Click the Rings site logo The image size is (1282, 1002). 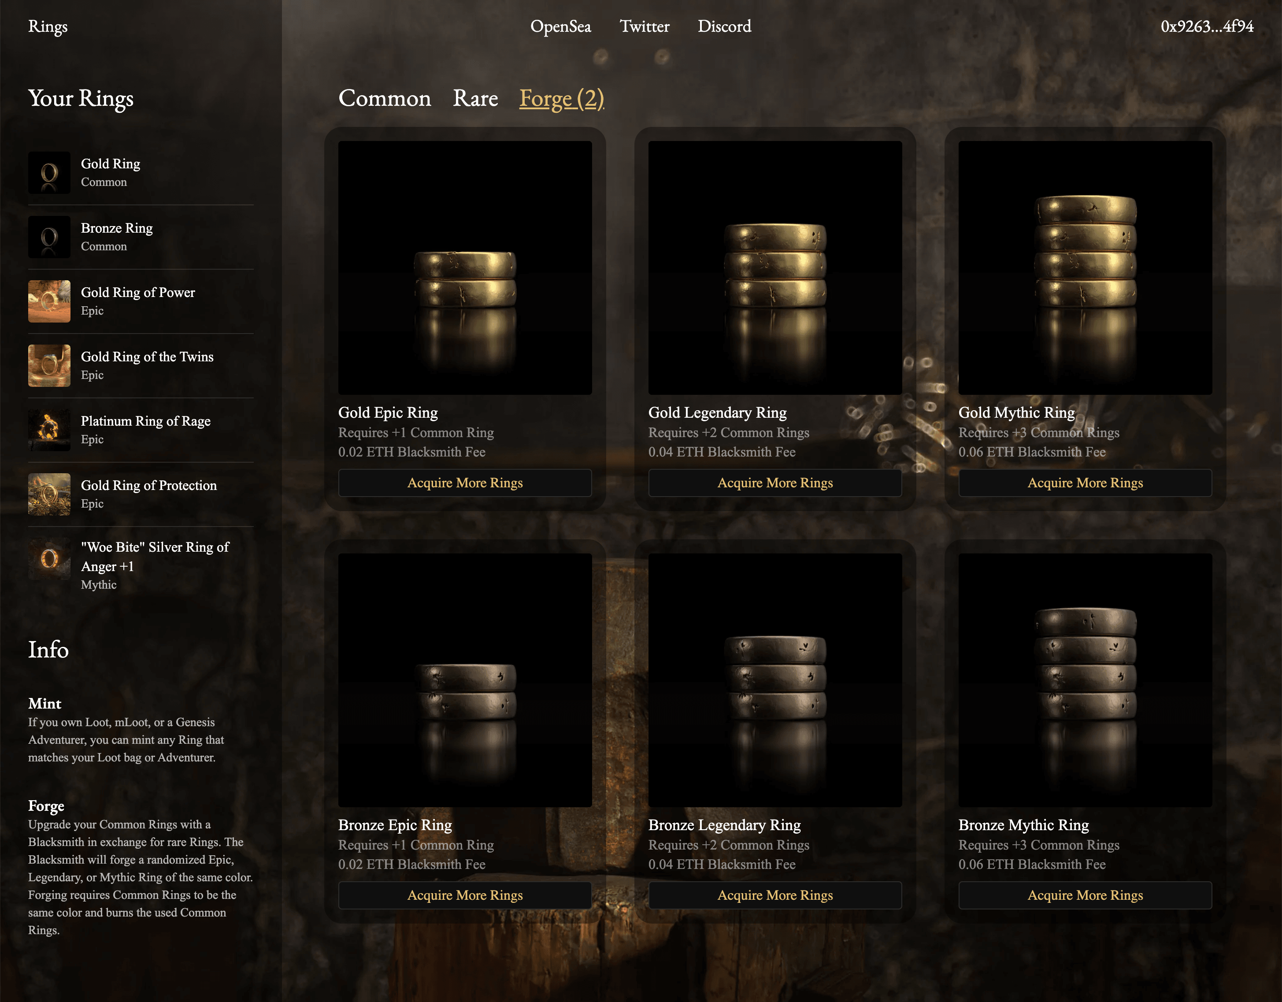[x=48, y=26]
